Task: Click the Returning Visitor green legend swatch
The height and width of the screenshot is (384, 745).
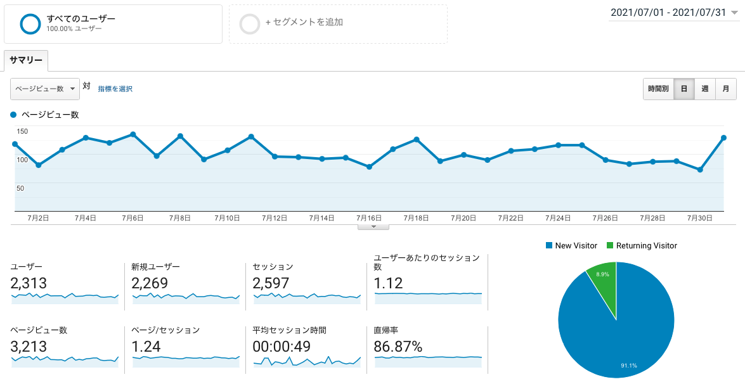Action: 610,245
